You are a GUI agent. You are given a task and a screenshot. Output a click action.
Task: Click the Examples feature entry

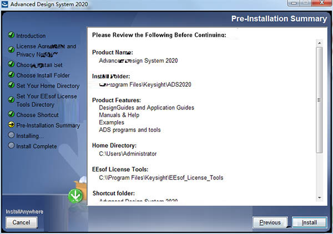pos(112,122)
